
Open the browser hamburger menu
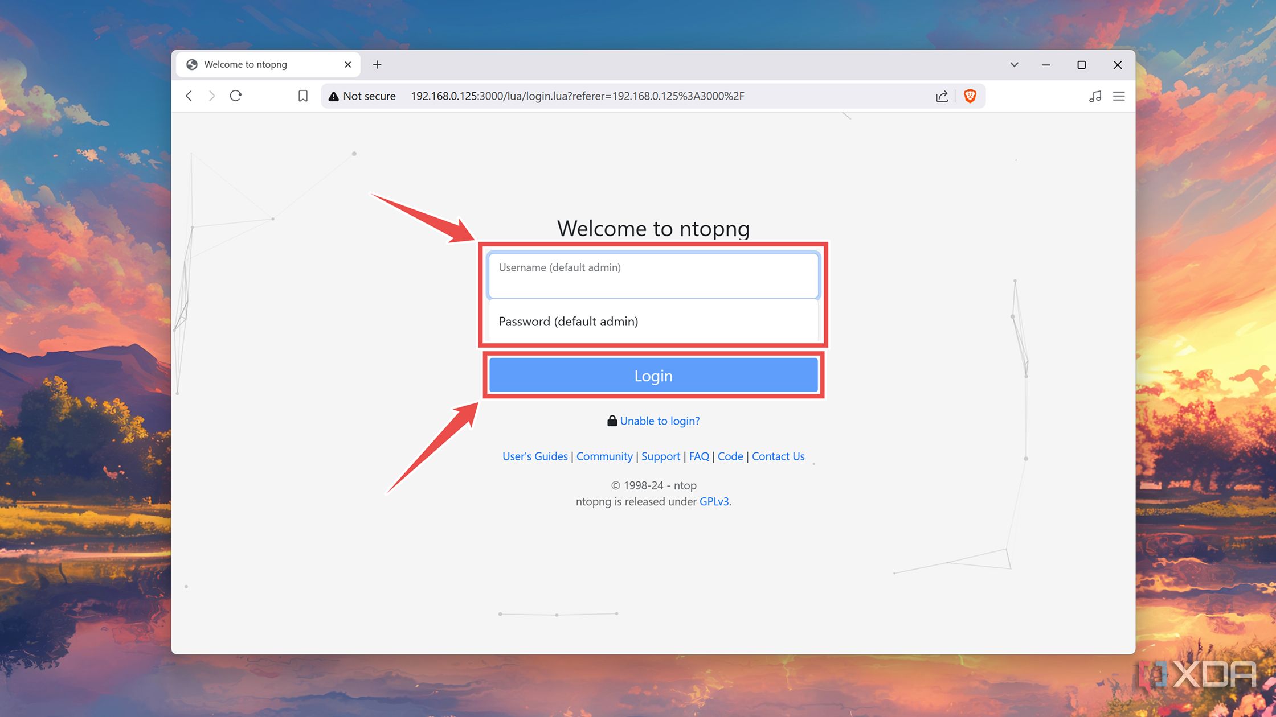[x=1119, y=96]
